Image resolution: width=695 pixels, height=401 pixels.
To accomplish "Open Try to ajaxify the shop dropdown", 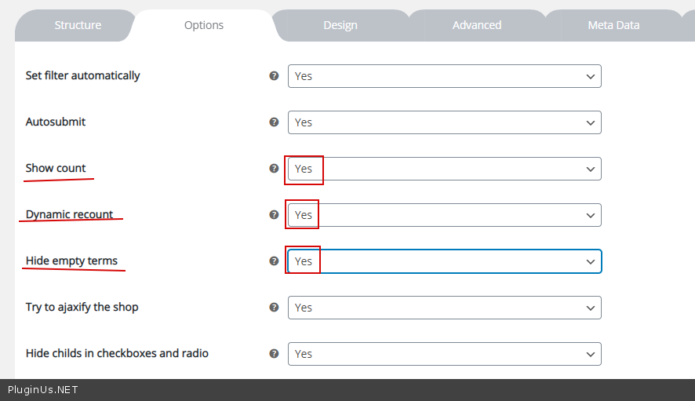I will pyautogui.click(x=444, y=308).
